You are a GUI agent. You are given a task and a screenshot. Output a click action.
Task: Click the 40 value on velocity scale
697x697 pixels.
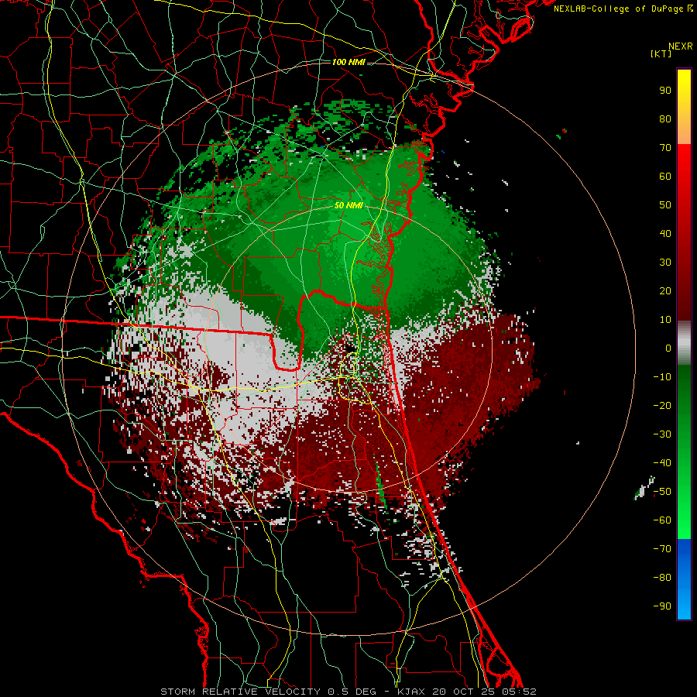click(x=665, y=233)
